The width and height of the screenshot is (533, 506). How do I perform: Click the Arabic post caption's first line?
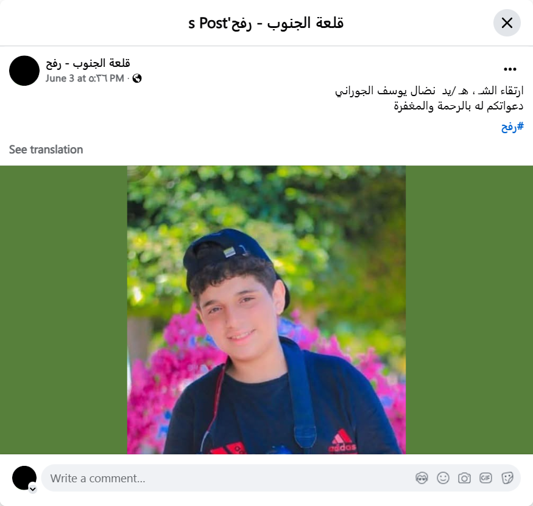[x=429, y=91]
